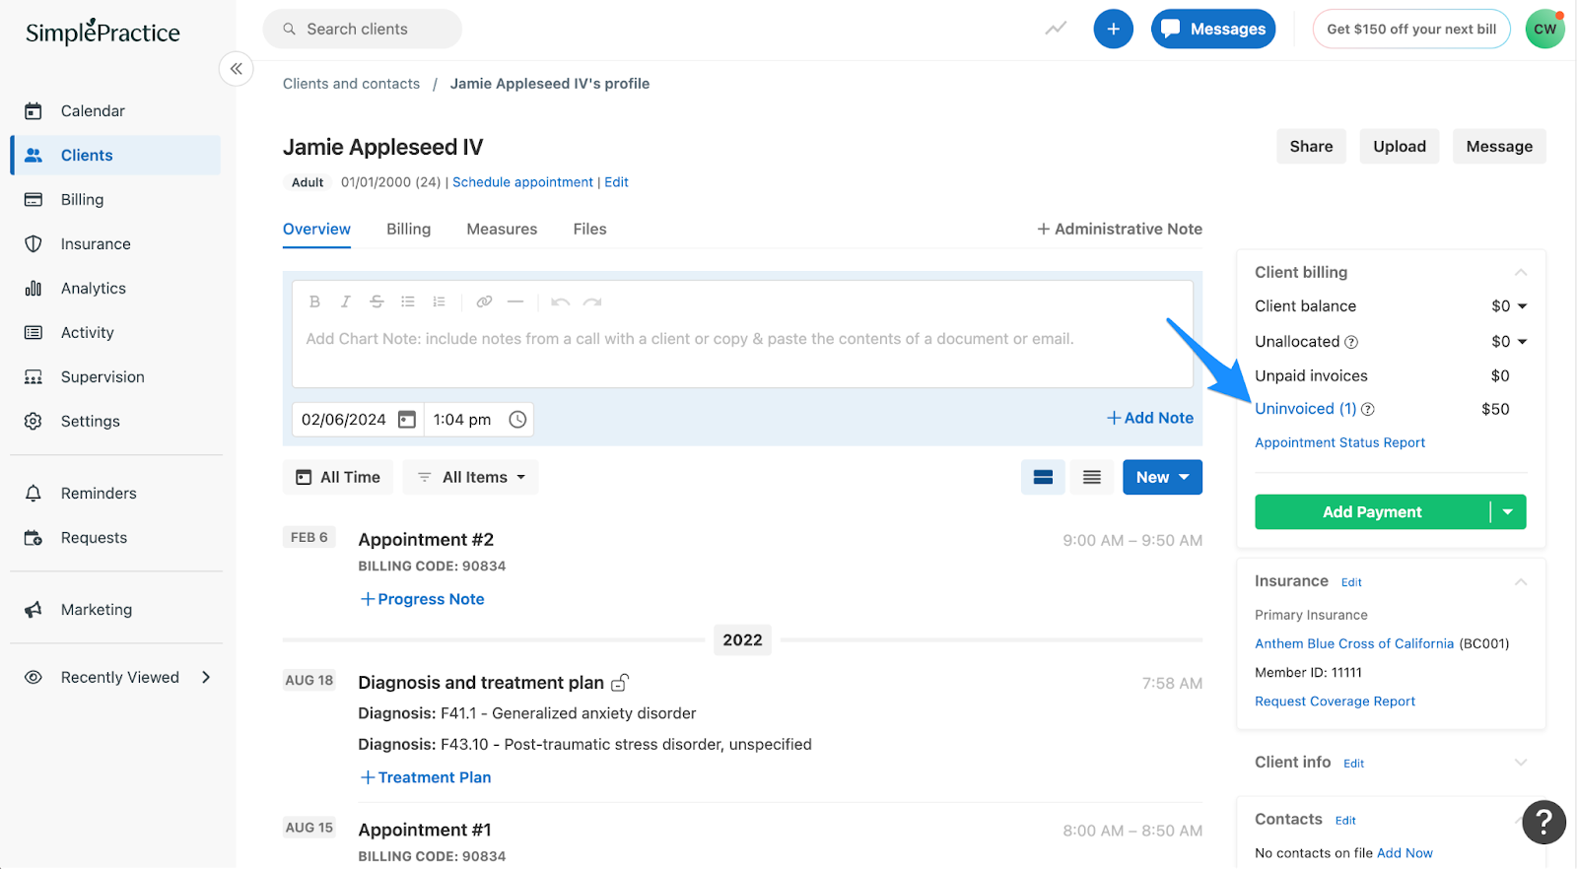This screenshot has height=869, width=1577.
Task: Click the Uninvoiced info help icon
Action: coord(1368,409)
